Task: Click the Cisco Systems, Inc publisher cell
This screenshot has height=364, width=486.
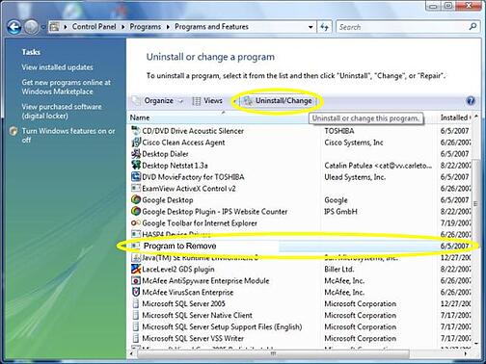Action: pyautogui.click(x=354, y=143)
